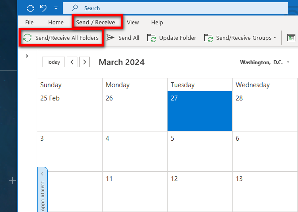Open the Quick Access Toolbar customize arrow
This screenshot has width=298, height=212.
(56, 8)
